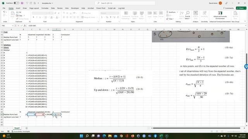Show hidden system tray icons
This screenshot has height=139, width=248.
point(219,136)
